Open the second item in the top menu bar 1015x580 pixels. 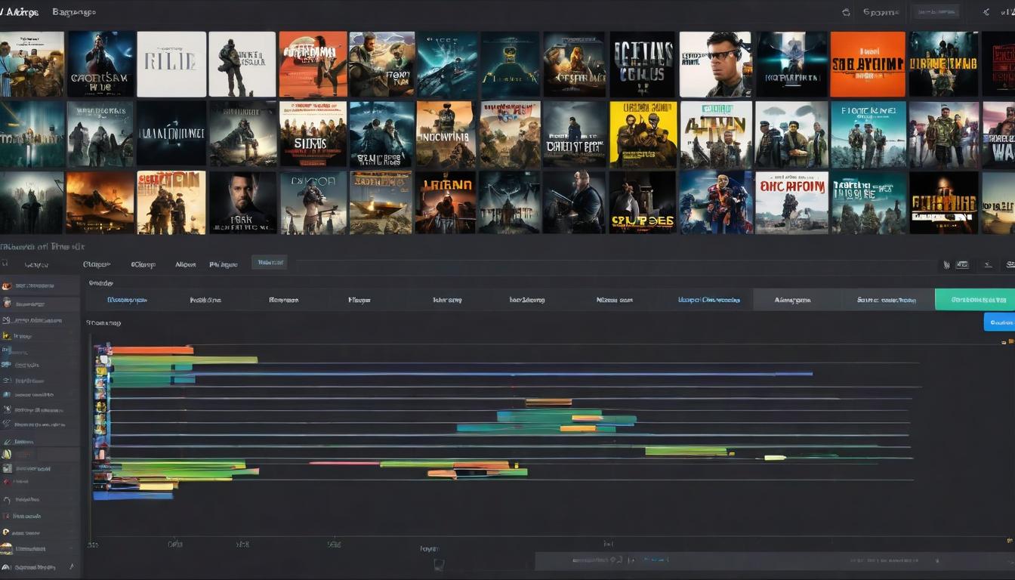tap(74, 12)
